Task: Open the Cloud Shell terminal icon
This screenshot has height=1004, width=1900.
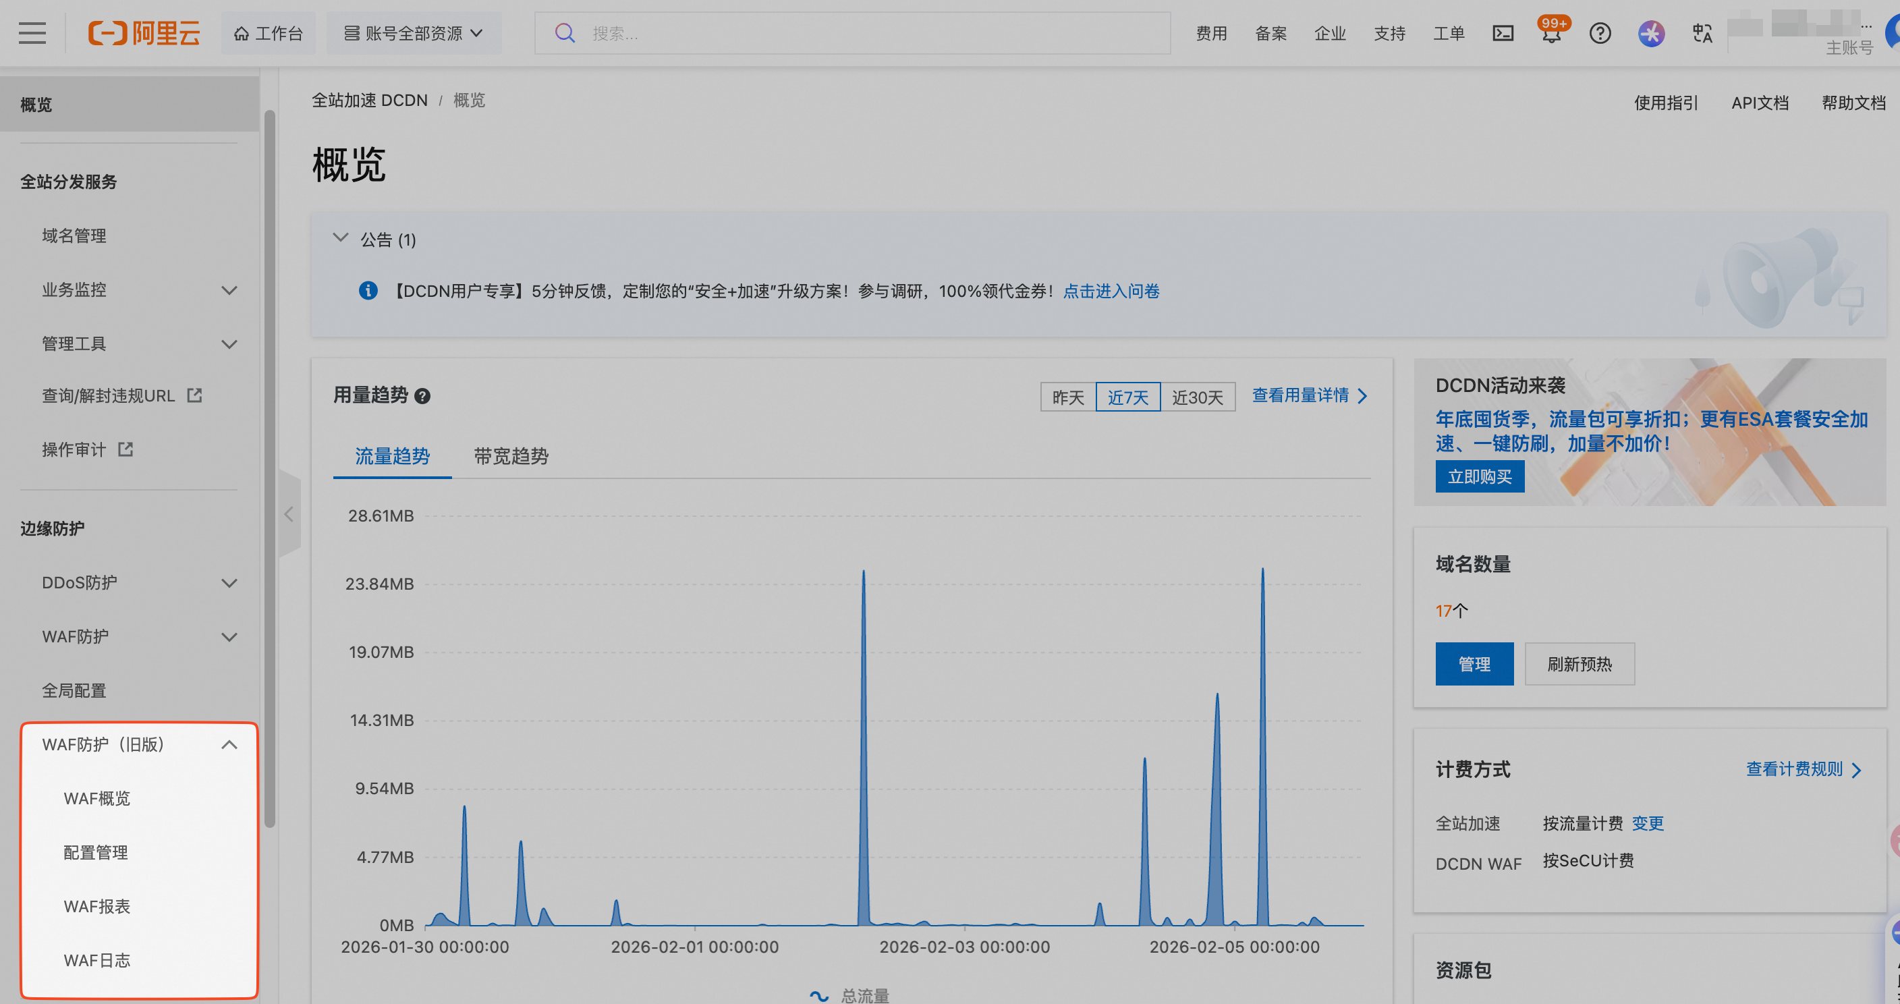Action: click(1503, 33)
